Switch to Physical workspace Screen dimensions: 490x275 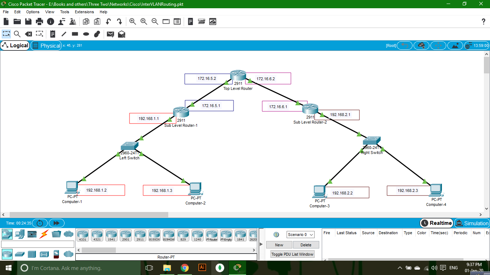coord(46,45)
